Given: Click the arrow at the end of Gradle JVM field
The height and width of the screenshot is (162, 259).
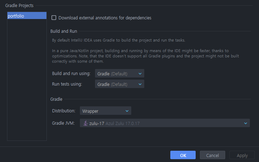Looking at the screenshot, I should (246, 123).
